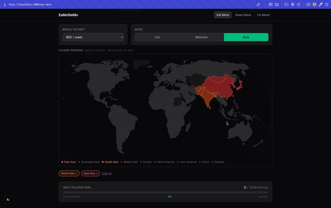The height and width of the screenshot is (208, 331).
Task: Select the Bulk mode button
Action: point(246,37)
